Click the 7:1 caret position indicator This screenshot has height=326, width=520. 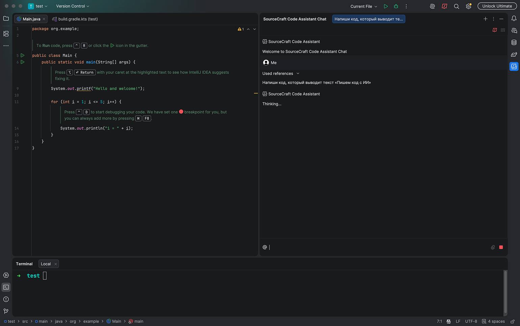click(x=439, y=322)
